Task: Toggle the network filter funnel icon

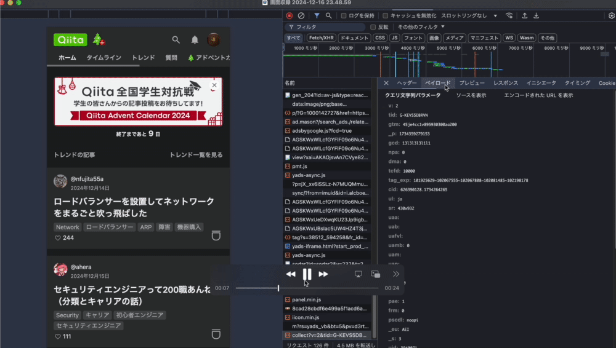Action: click(317, 16)
